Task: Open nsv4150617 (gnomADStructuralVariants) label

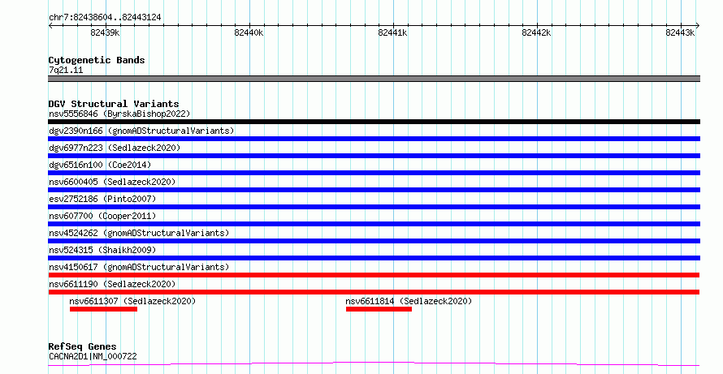Action: (139, 267)
